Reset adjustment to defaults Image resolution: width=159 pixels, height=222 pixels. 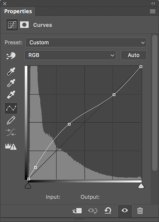108,210
